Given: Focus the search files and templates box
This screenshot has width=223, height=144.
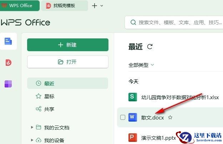Looking at the screenshot, I should coord(174,22).
